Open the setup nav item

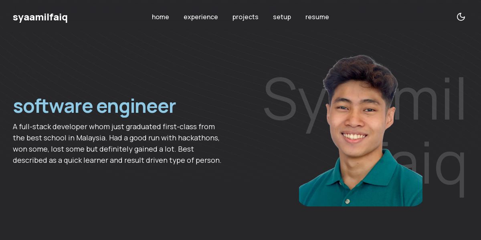pyautogui.click(x=282, y=17)
